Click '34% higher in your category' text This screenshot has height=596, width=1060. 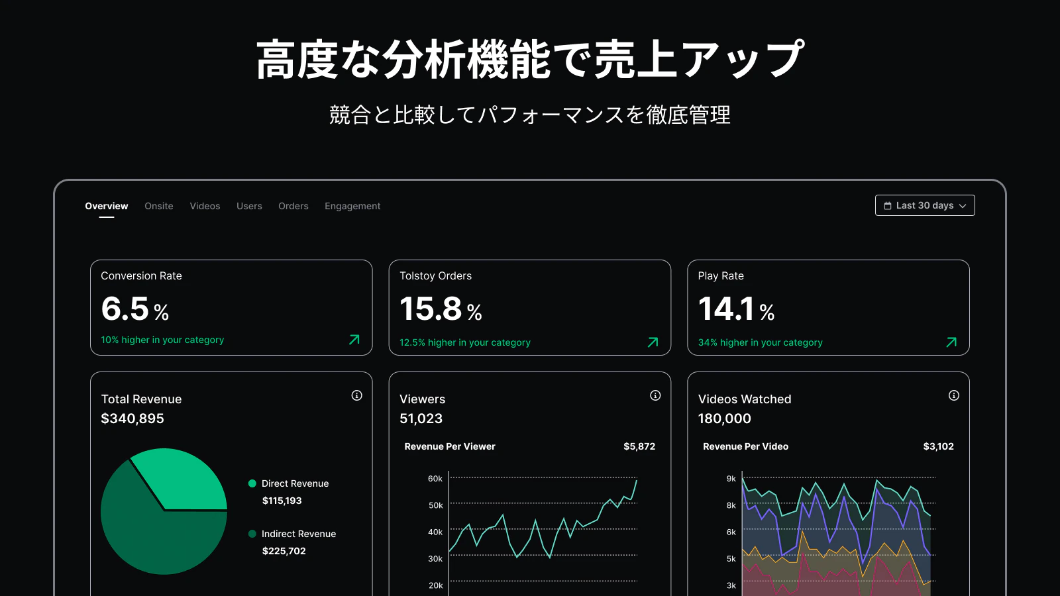click(760, 342)
